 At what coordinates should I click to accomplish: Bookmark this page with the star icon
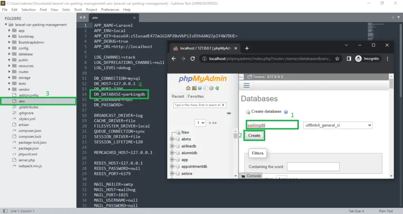click(337, 59)
